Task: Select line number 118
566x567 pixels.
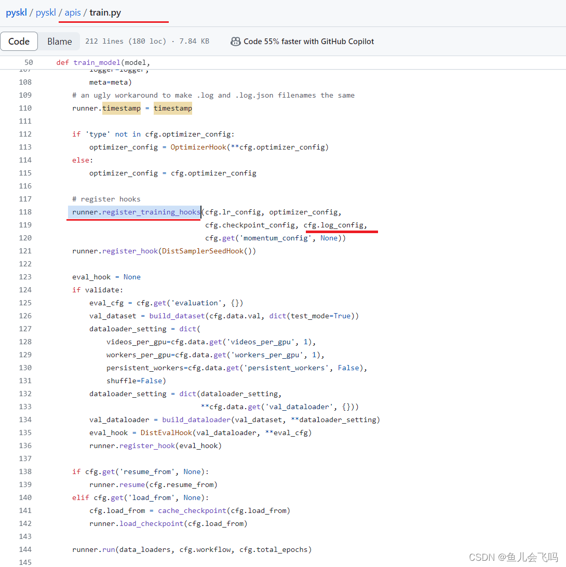Action: click(29, 212)
